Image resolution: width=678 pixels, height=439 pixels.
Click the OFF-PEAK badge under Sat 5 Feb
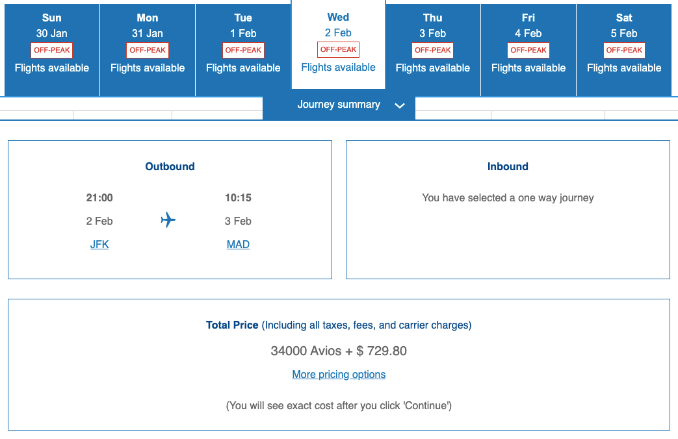pos(624,50)
